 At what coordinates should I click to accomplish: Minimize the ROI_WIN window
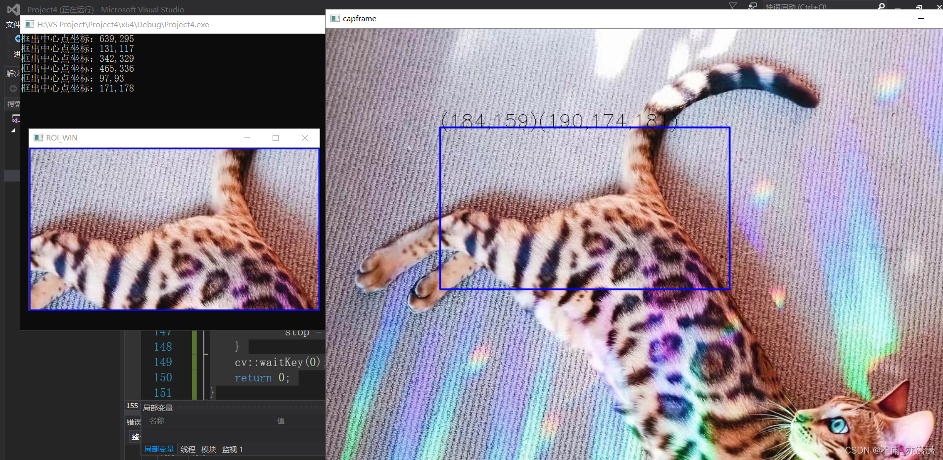[x=247, y=138]
